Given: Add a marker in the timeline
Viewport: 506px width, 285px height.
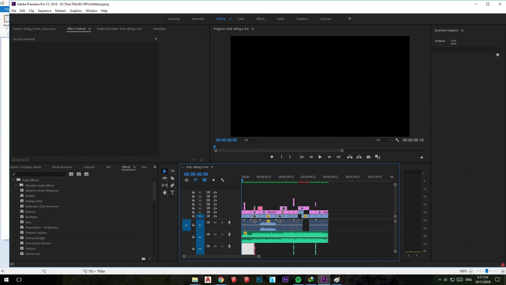Looking at the screenshot, I should tap(214, 180).
